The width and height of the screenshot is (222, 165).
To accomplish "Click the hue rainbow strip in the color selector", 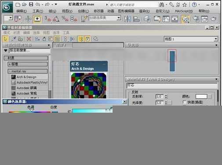I will 29,112.
